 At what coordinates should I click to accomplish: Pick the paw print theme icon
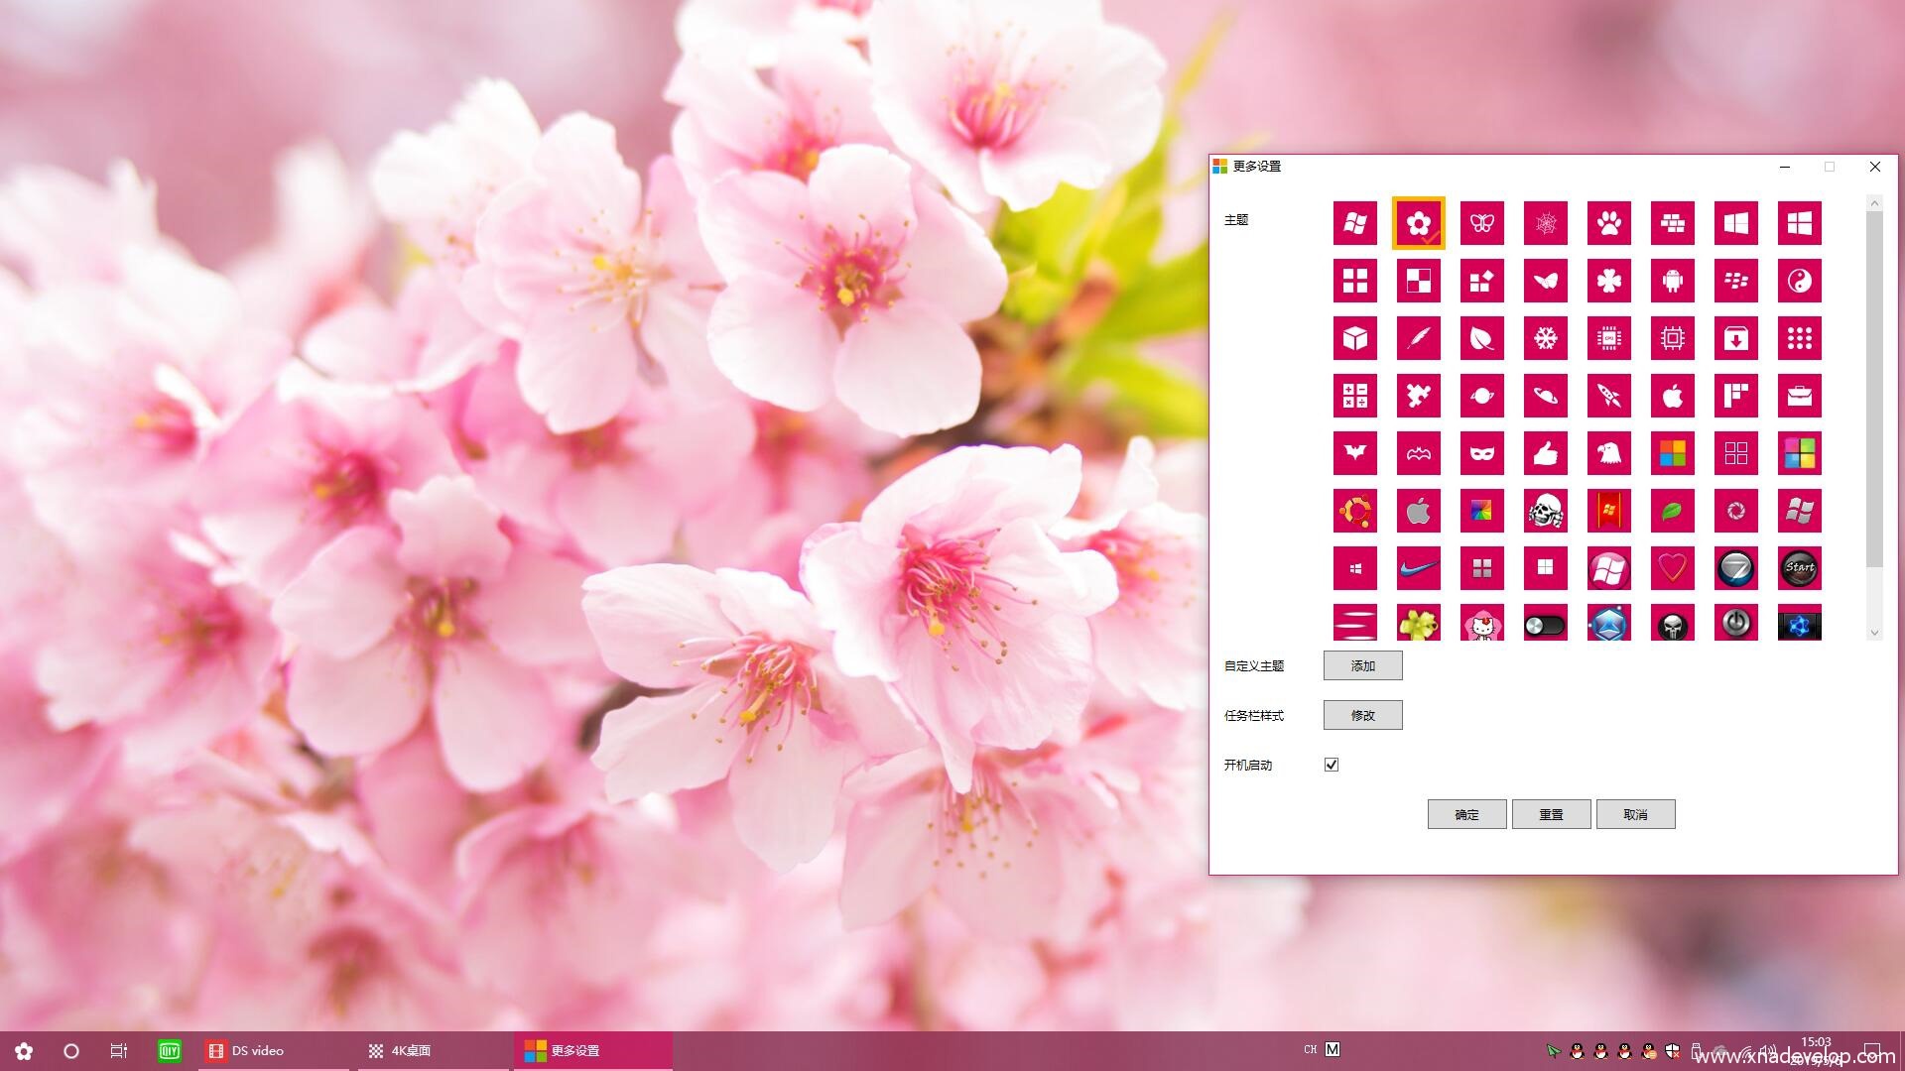(x=1608, y=223)
